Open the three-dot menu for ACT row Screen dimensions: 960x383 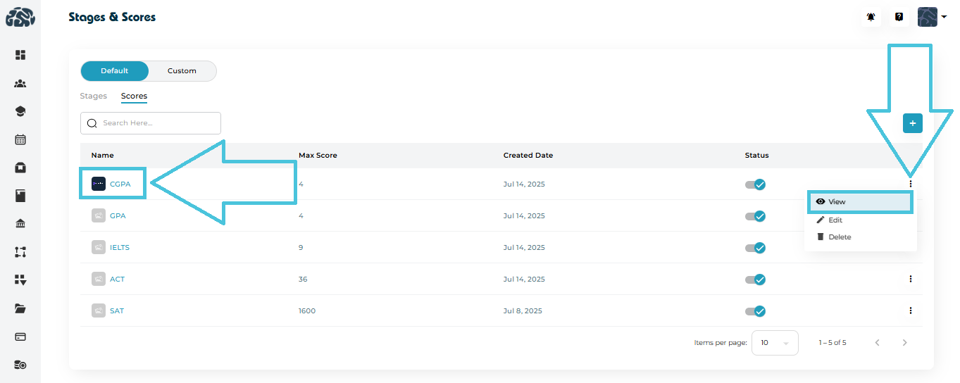point(910,279)
